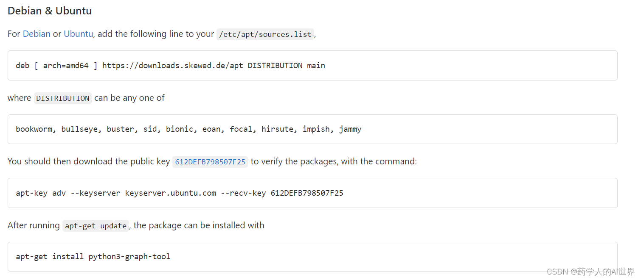
Task: Open the Ubuntu link
Action: tap(78, 34)
